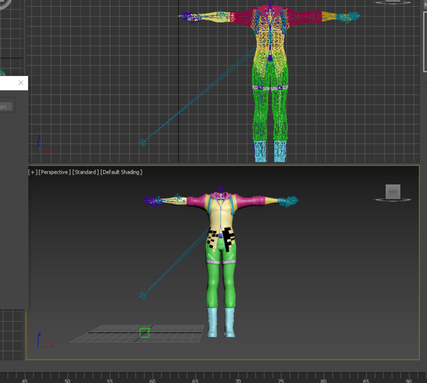
Task: Select the diamond helper below the teal line in Perspective
Action: (x=143, y=295)
